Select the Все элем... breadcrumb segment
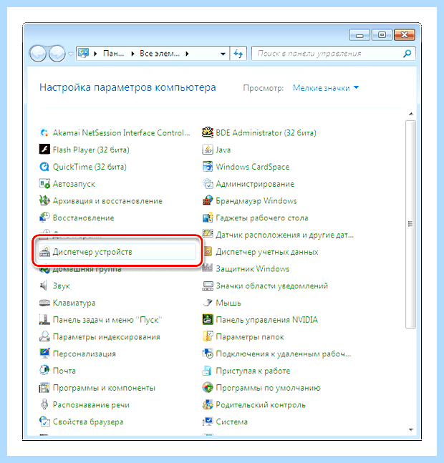Image resolution: width=444 pixels, height=463 pixels. point(160,54)
